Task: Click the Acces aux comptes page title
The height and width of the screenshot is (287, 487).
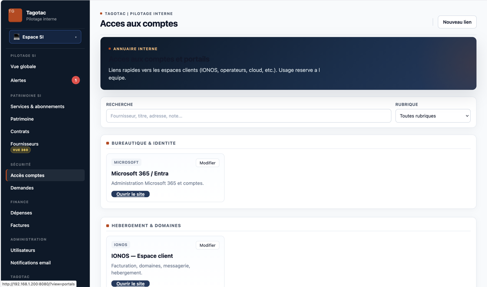Action: pos(139,24)
